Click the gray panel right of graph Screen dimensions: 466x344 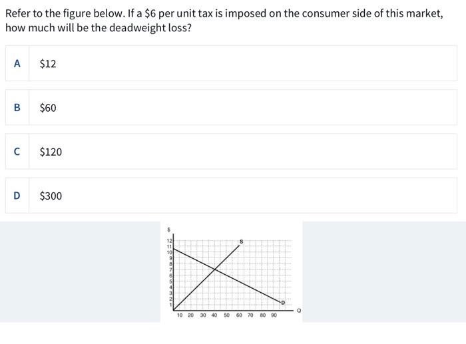point(384,272)
